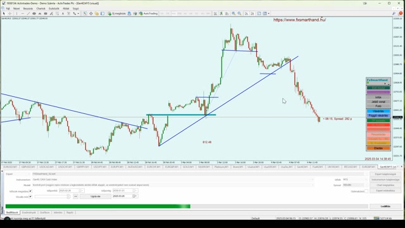Select the crosshair cursor tool
Viewport: 405px width, 228px height.
[10, 13]
